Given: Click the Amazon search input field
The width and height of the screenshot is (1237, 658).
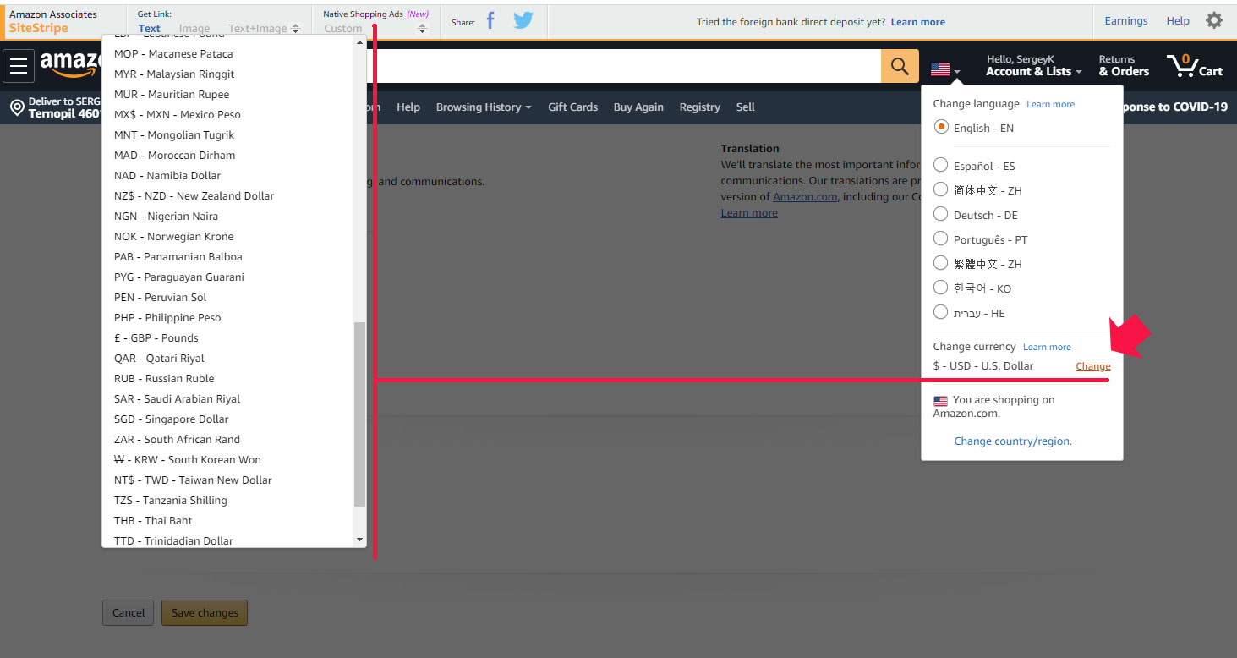Looking at the screenshot, I should pyautogui.click(x=624, y=66).
